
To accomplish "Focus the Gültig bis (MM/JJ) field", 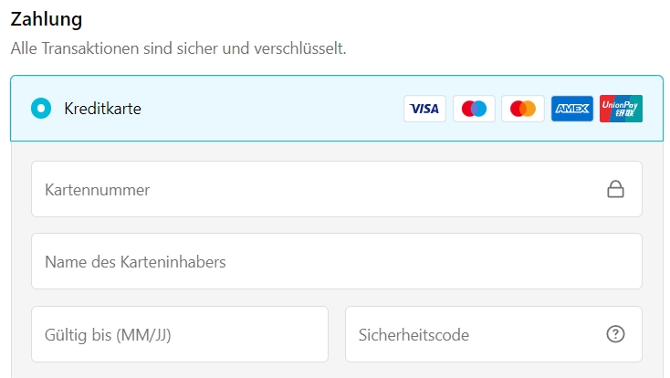I will click(x=180, y=334).
